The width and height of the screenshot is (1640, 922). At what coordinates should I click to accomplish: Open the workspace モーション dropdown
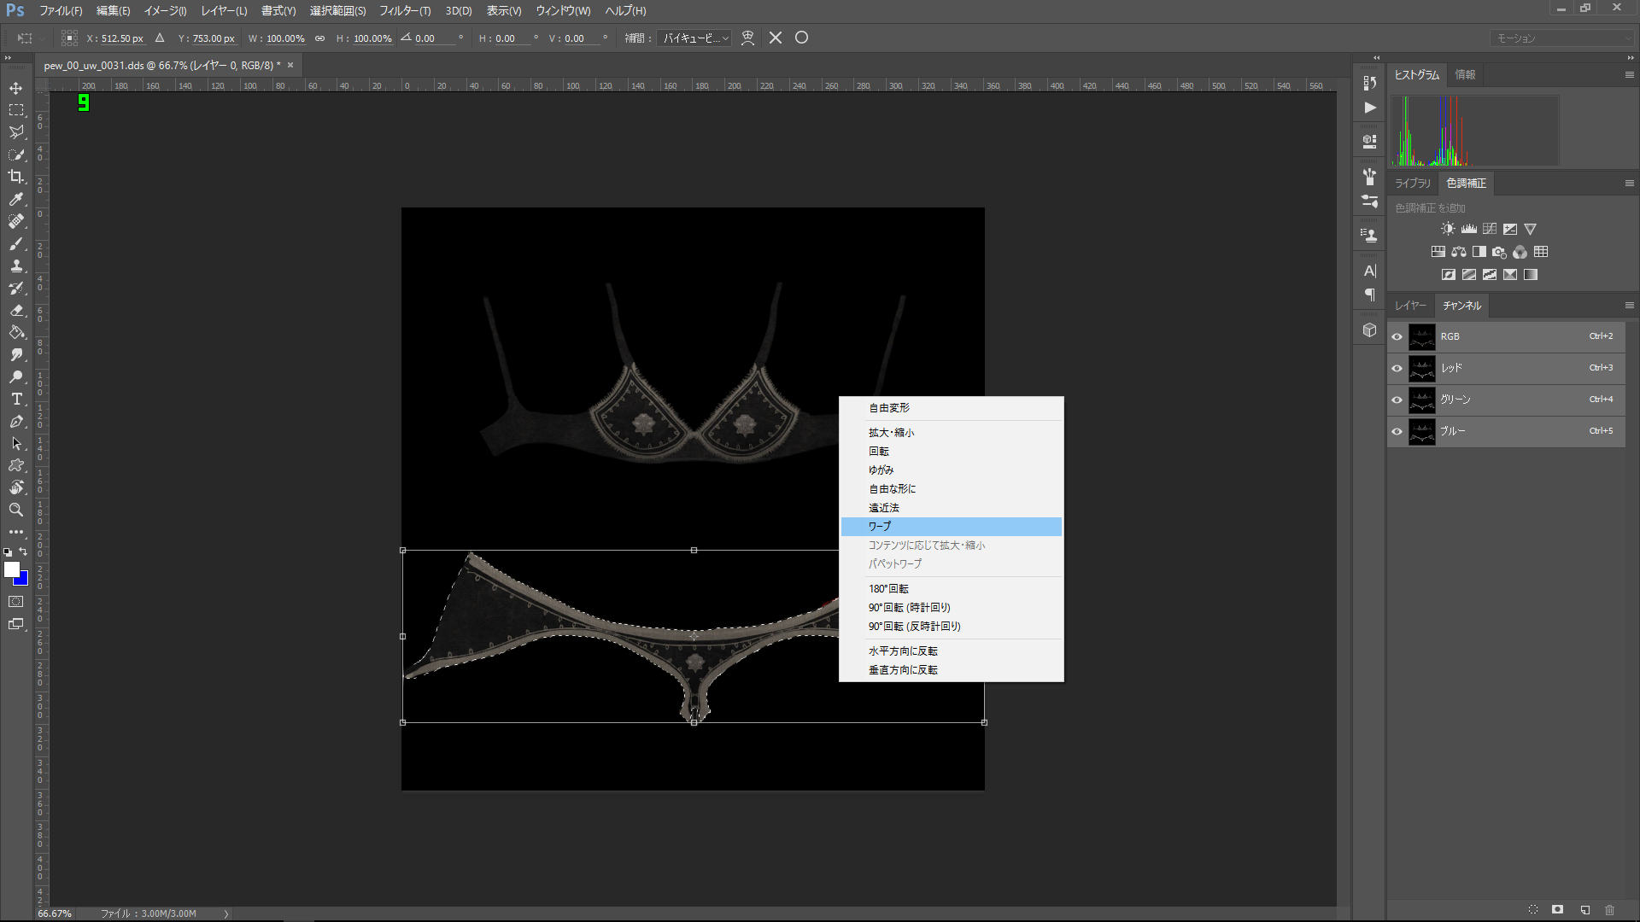click(x=1561, y=38)
